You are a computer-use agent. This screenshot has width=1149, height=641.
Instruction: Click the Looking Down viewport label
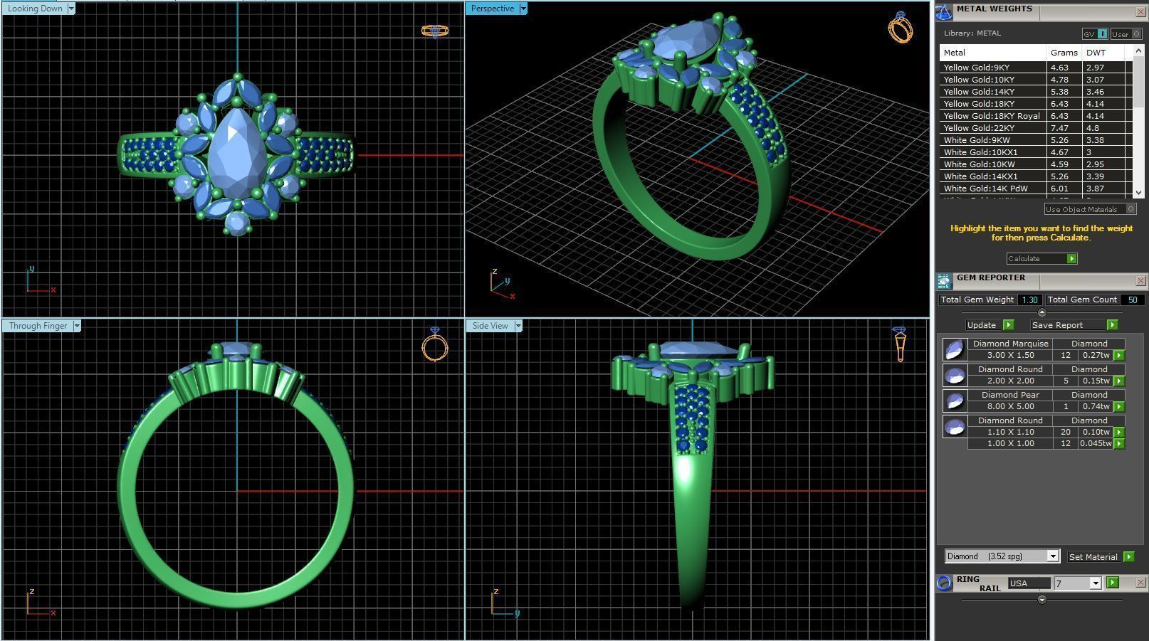[x=35, y=9]
